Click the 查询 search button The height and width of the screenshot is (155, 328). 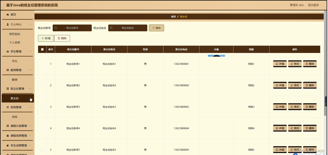coord(157,28)
